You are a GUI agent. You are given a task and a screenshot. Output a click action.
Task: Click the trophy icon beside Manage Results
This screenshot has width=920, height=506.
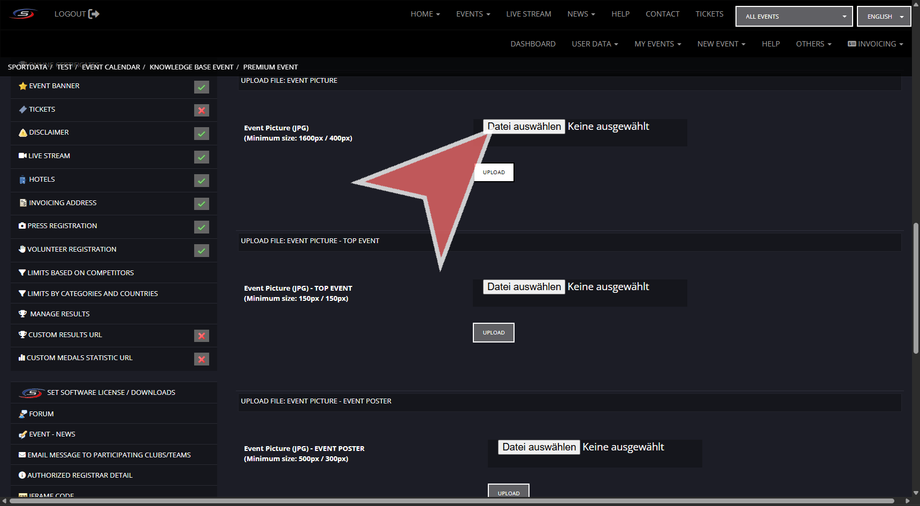pyautogui.click(x=22, y=314)
